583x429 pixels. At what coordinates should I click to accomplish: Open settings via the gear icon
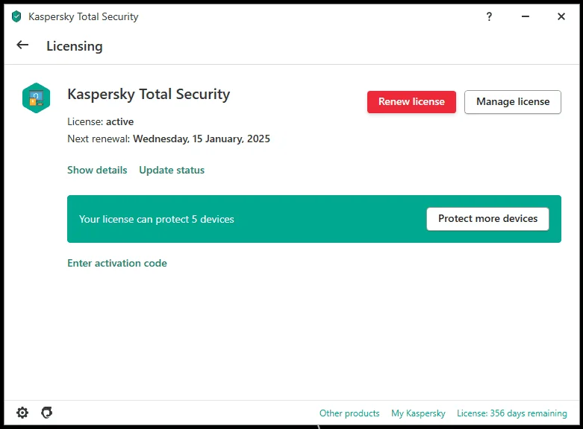[22, 413]
